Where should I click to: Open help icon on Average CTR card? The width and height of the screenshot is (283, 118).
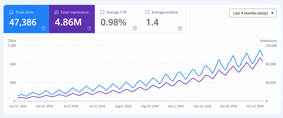(x=135, y=28)
